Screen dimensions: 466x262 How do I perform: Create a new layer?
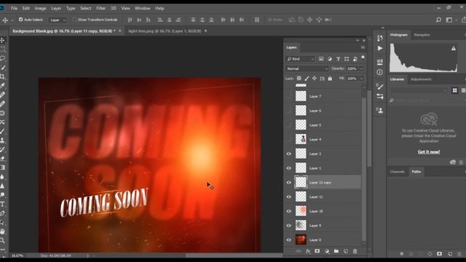click(346, 251)
